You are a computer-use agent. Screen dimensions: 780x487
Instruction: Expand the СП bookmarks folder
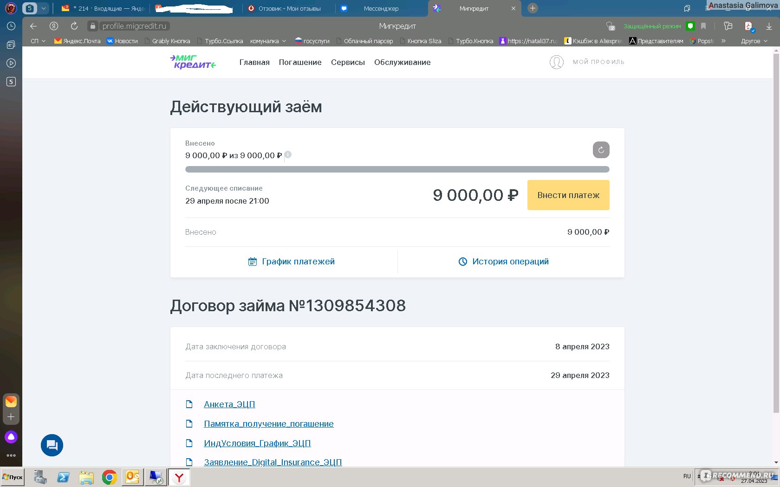38,41
